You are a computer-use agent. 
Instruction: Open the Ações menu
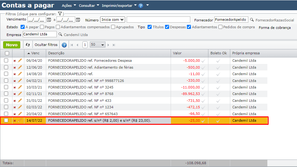pyautogui.click(x=69, y=6)
